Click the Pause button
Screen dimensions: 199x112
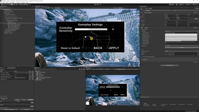pyautogui.click(x=98, y=4)
